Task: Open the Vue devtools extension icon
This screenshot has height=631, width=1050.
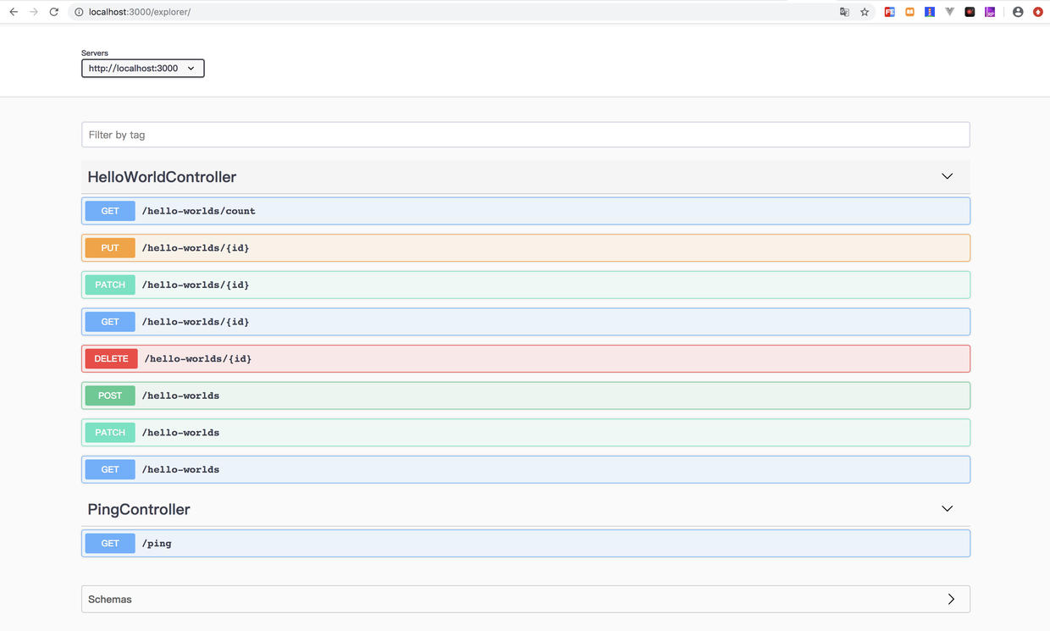Action: (x=950, y=12)
